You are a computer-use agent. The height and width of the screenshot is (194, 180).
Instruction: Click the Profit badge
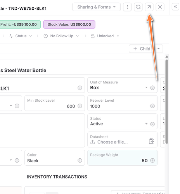click(x=20, y=24)
